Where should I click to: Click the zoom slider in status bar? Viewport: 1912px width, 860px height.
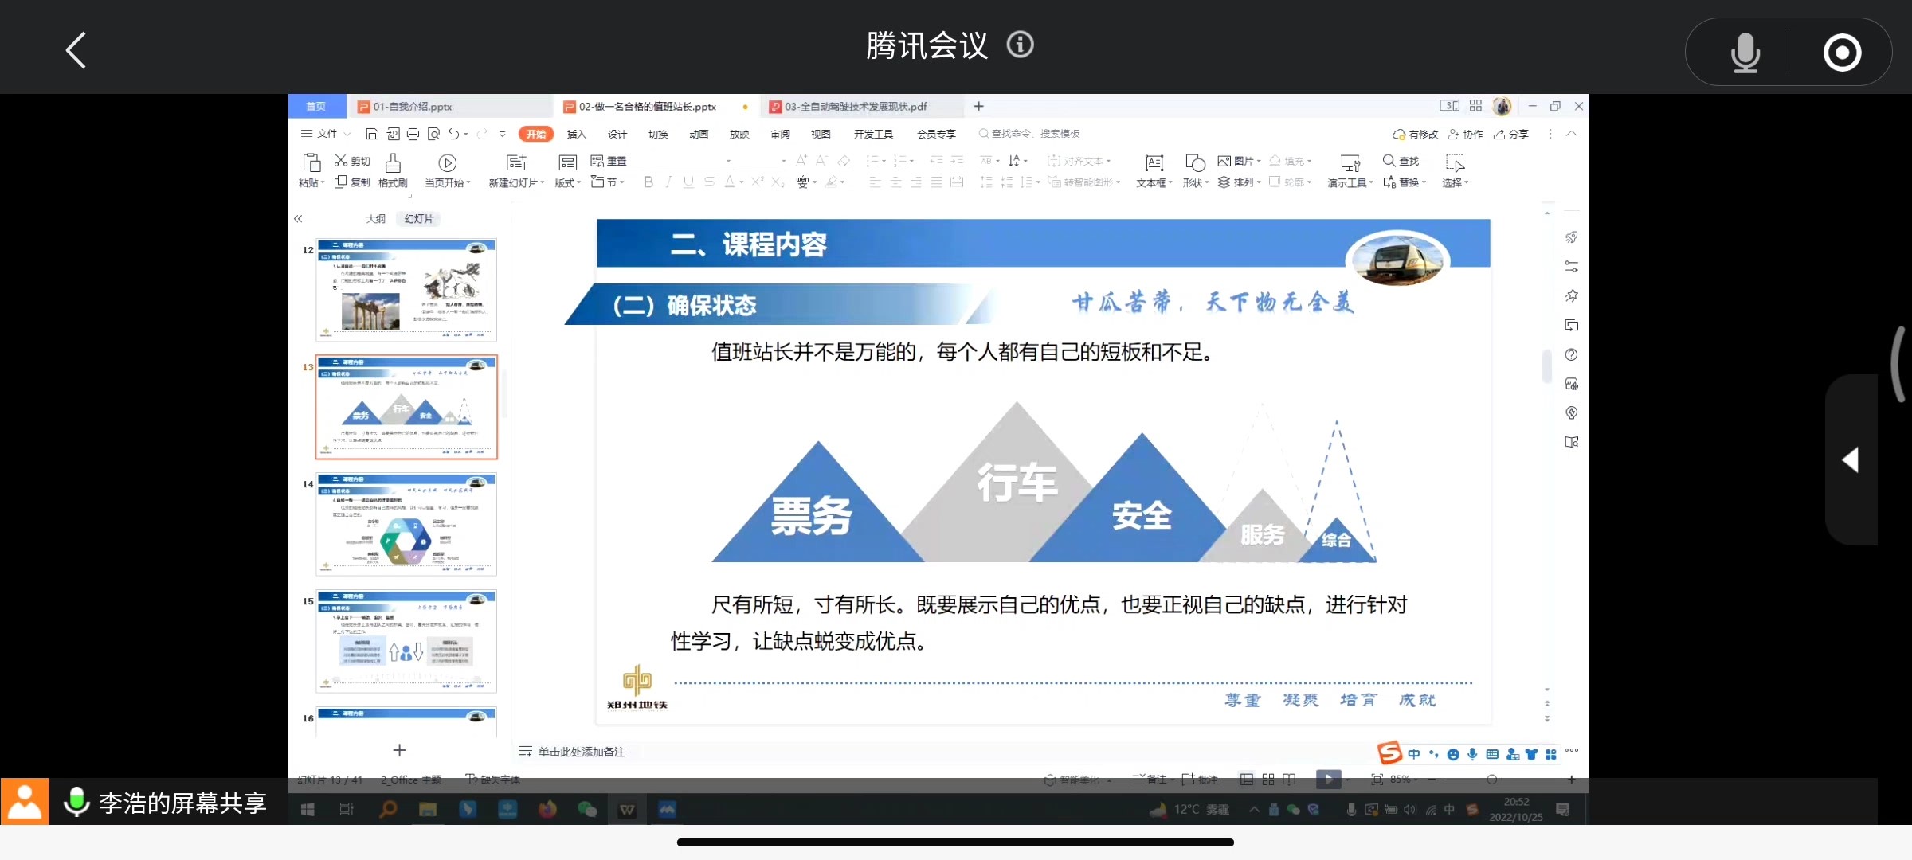tap(1491, 780)
